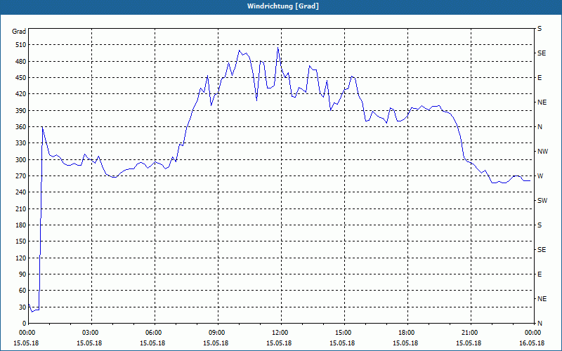The height and width of the screenshot is (351, 562).
Task: Click the S compass label at 180 gridline
Action: click(540, 225)
